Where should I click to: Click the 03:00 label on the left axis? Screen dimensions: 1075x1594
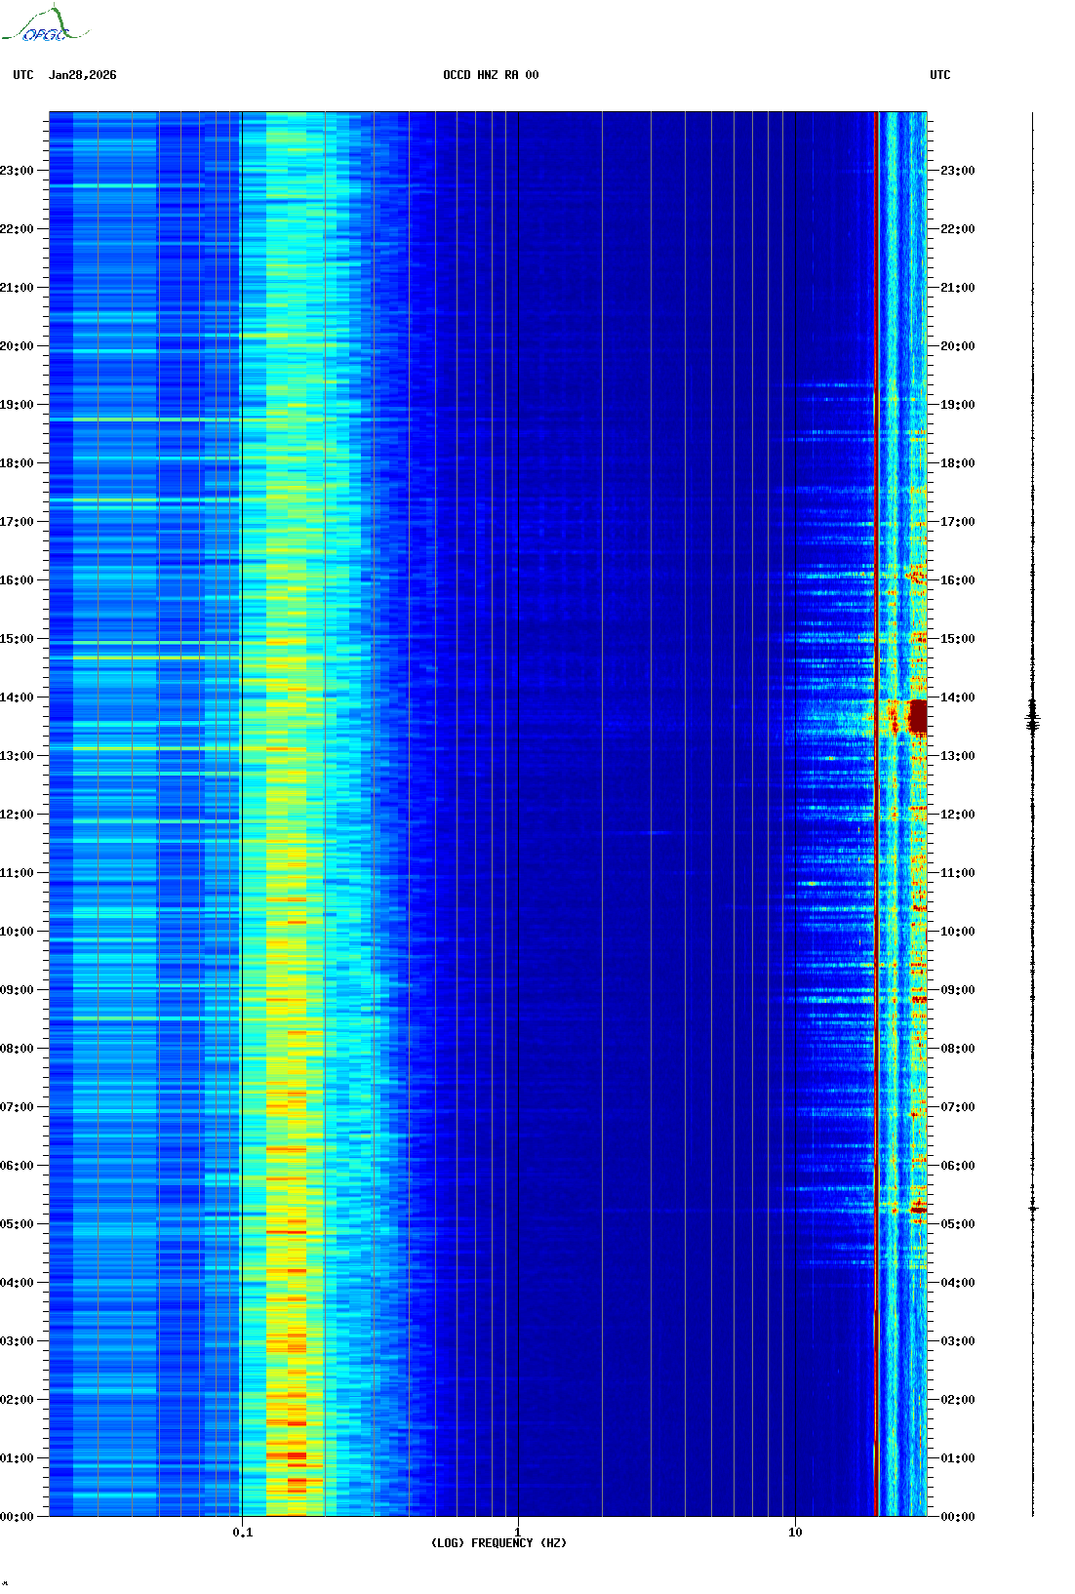[17, 1341]
